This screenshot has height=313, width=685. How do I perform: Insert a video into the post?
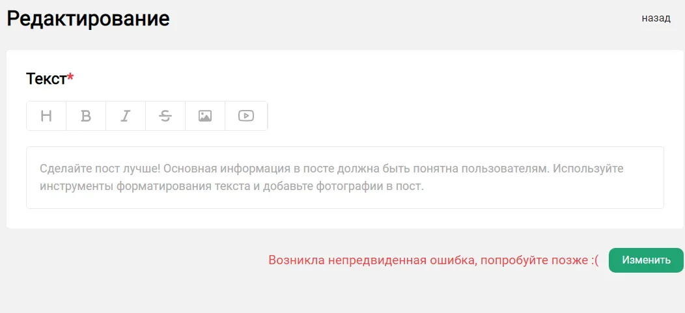pyautogui.click(x=245, y=116)
